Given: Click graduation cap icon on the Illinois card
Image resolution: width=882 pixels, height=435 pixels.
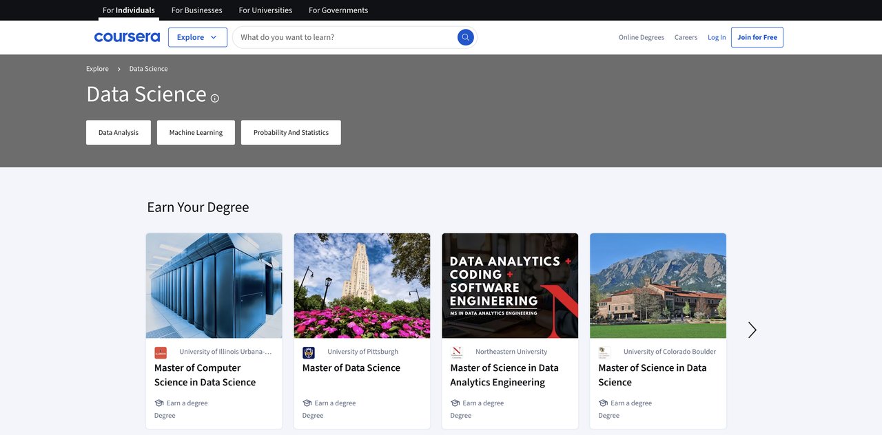Looking at the screenshot, I should click(x=159, y=403).
